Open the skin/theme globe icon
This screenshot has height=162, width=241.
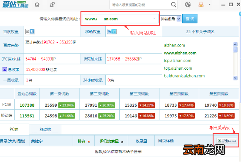[187, 5]
